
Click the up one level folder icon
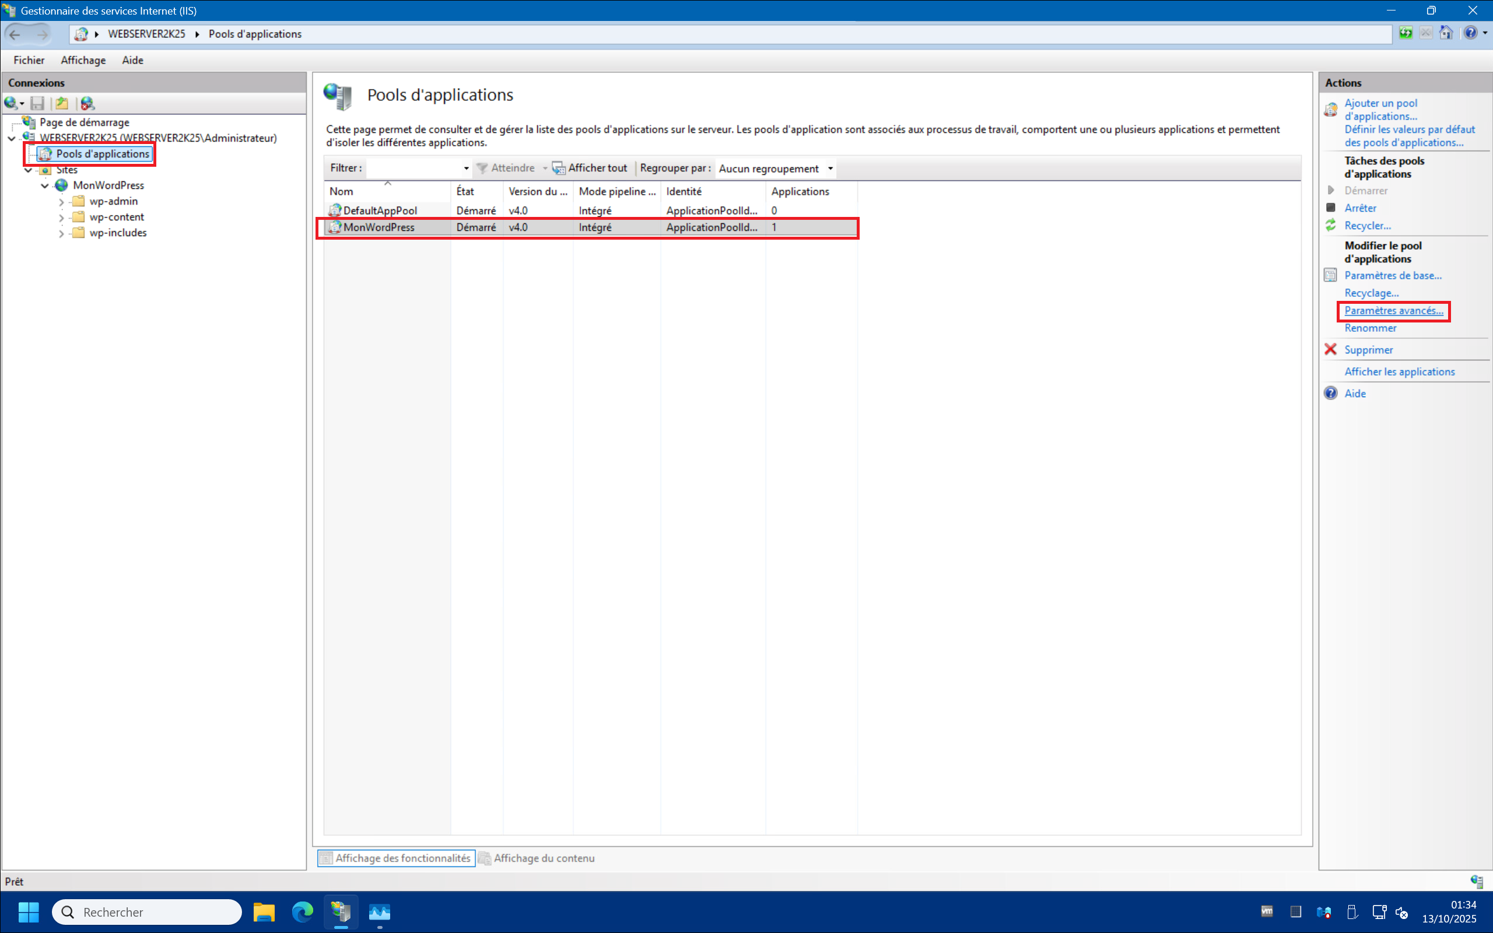tap(62, 103)
